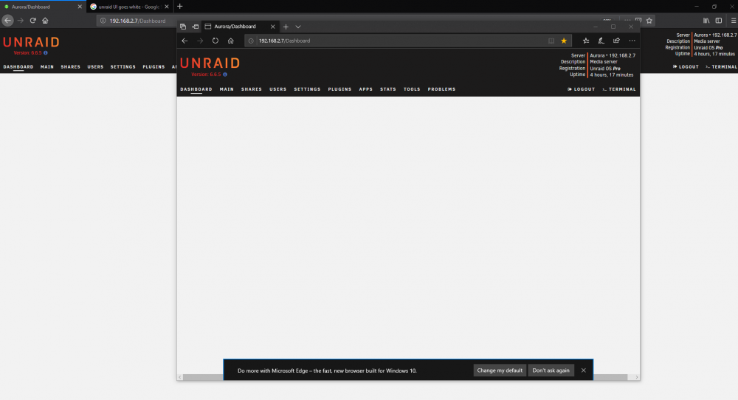Open USERS in the Edge Unraid page

point(277,89)
